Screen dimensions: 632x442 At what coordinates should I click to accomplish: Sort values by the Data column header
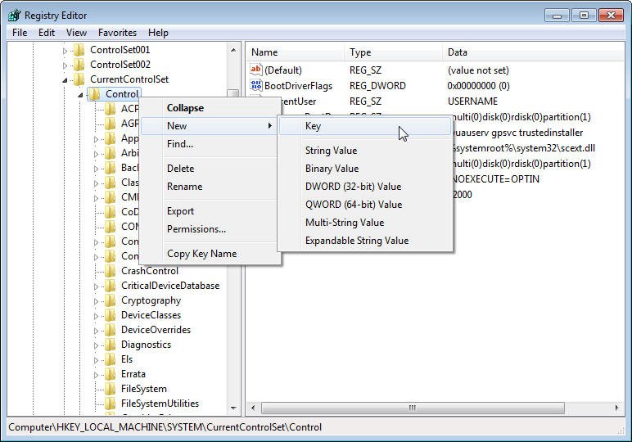[533, 52]
